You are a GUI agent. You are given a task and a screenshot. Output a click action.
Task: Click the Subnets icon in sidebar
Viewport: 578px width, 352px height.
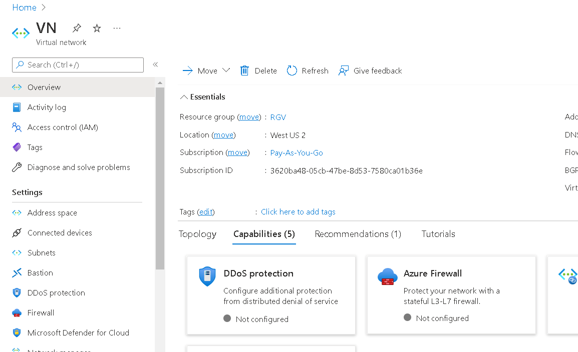17,252
